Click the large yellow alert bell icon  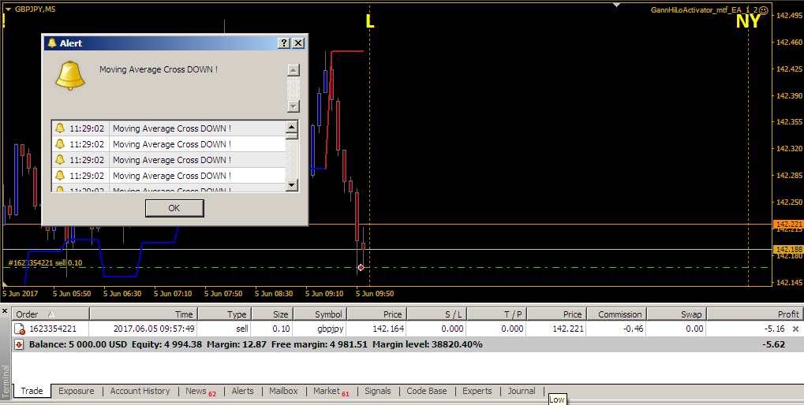click(69, 76)
